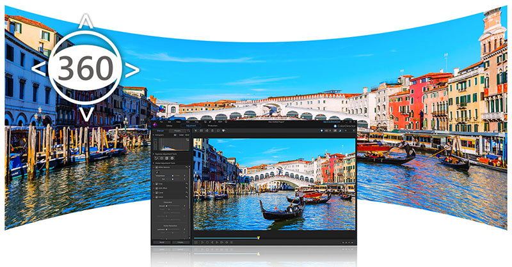Adjust the Sharpness Amount slider
Viewport: 512px width, 267px height.
pyautogui.click(x=173, y=206)
